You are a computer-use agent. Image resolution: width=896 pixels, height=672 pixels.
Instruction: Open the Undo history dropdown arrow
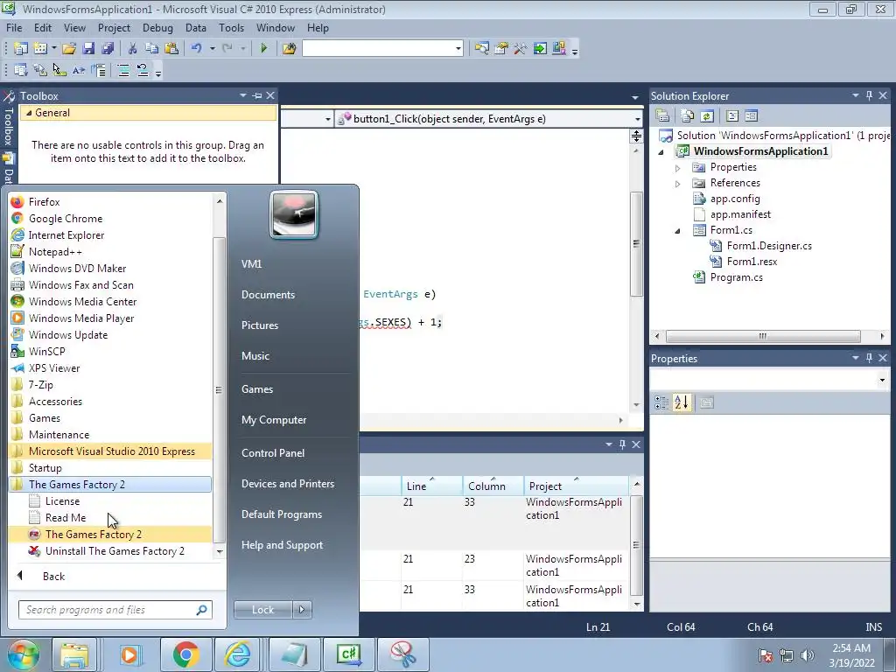click(212, 49)
